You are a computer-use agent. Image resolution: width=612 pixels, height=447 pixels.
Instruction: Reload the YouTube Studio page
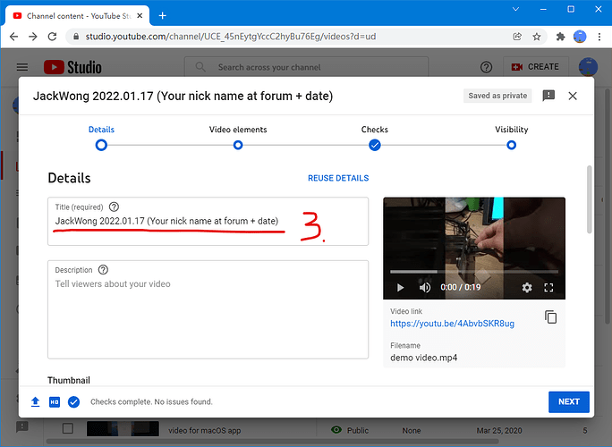coord(52,37)
